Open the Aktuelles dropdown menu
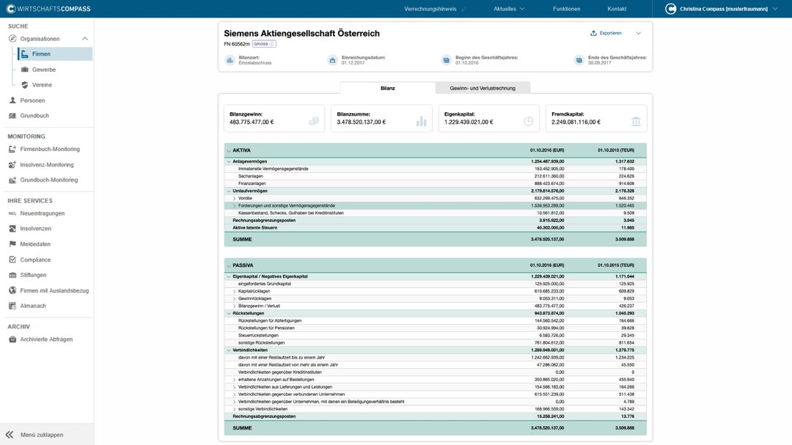This screenshot has height=445, width=792. point(509,9)
